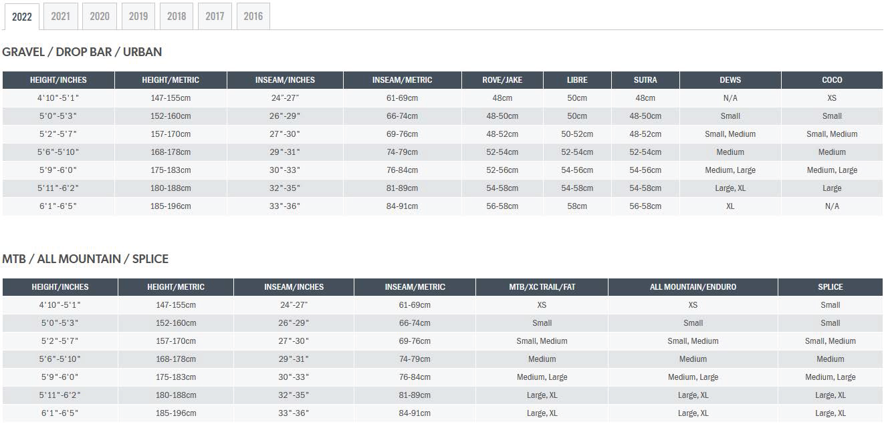884x428 pixels.
Task: Click 58cm in the LIBRE column
Action: 577,206
